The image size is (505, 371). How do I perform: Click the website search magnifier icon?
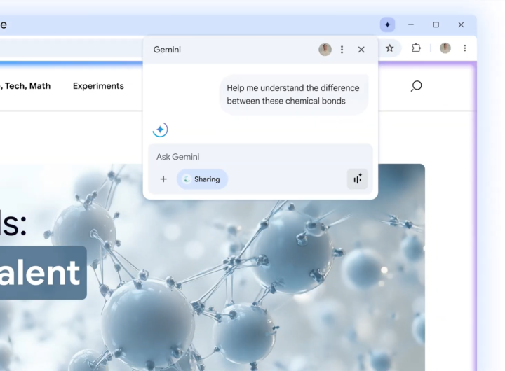pos(416,86)
